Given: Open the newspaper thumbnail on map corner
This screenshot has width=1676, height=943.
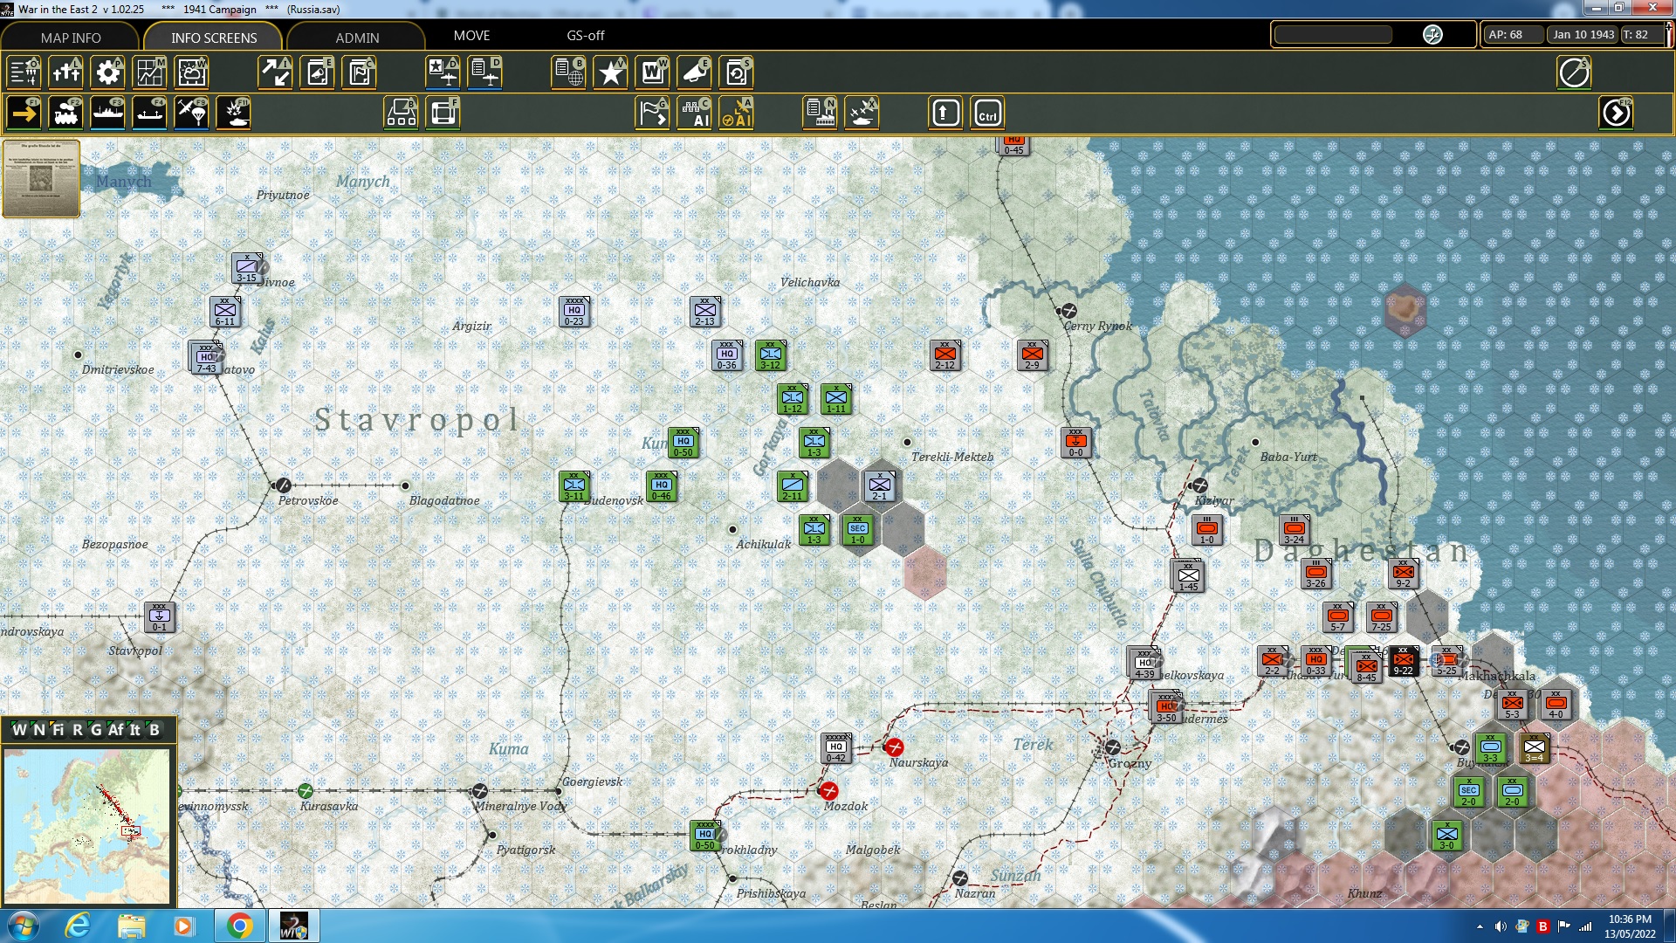Looking at the screenshot, I should click(x=41, y=178).
